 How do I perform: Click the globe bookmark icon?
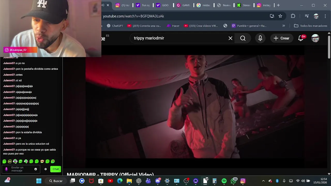(x=225, y=26)
